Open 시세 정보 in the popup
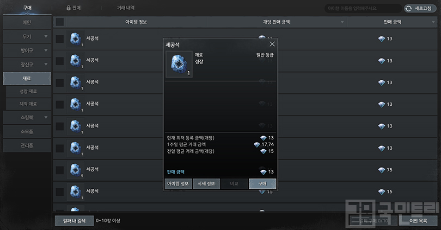Screen dimensions: 441x230 point(206,184)
